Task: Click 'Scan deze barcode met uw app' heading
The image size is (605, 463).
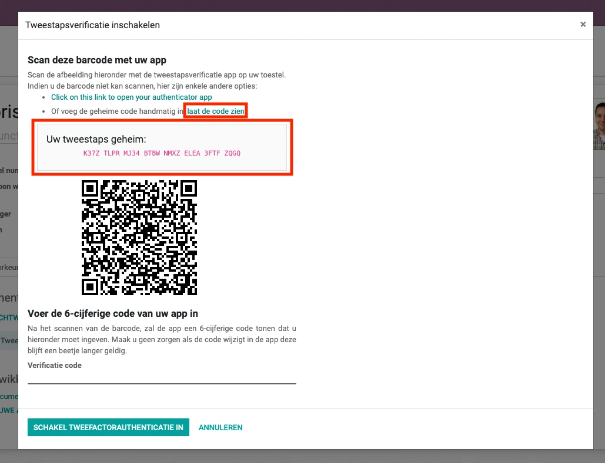Action: coord(97,60)
